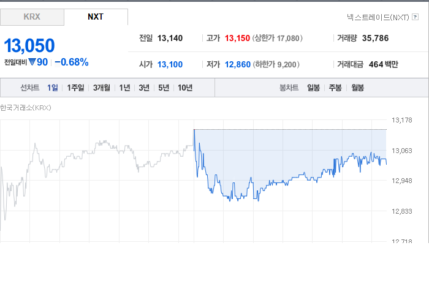Screen dimensions: 429x300
Task: Click the price change value 90
Action: pyautogui.click(x=42, y=62)
